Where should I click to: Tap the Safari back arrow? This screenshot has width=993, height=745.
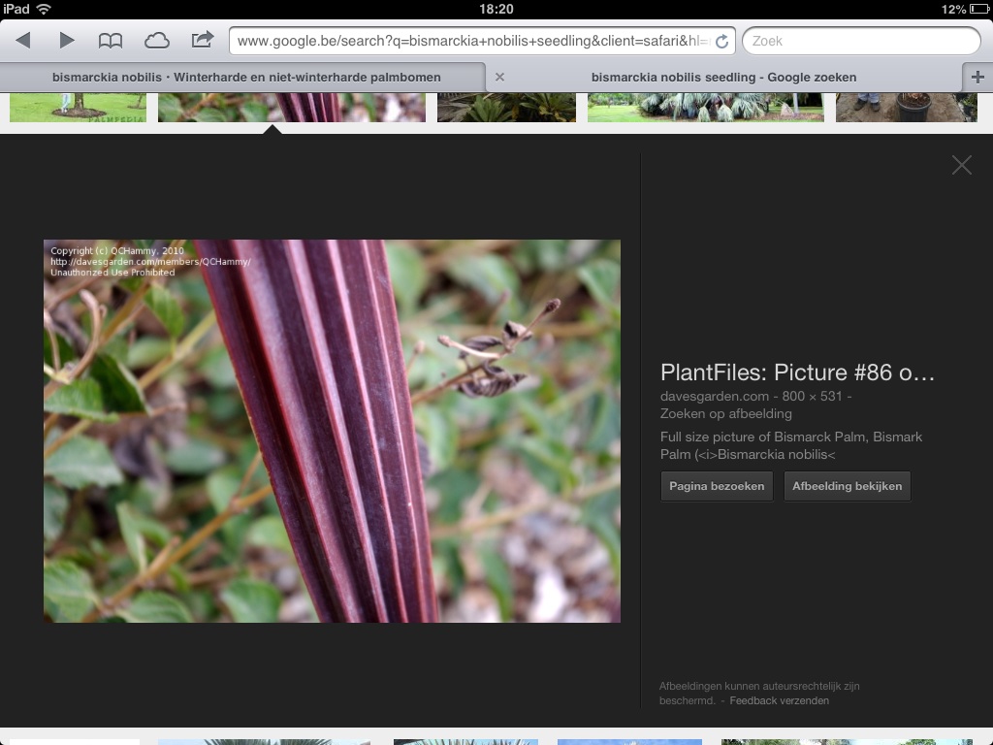23,41
